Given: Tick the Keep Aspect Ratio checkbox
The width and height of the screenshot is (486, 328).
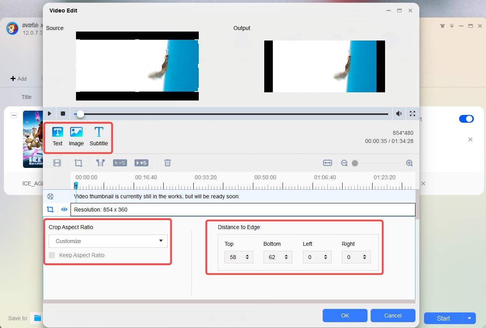Looking at the screenshot, I should (x=52, y=255).
